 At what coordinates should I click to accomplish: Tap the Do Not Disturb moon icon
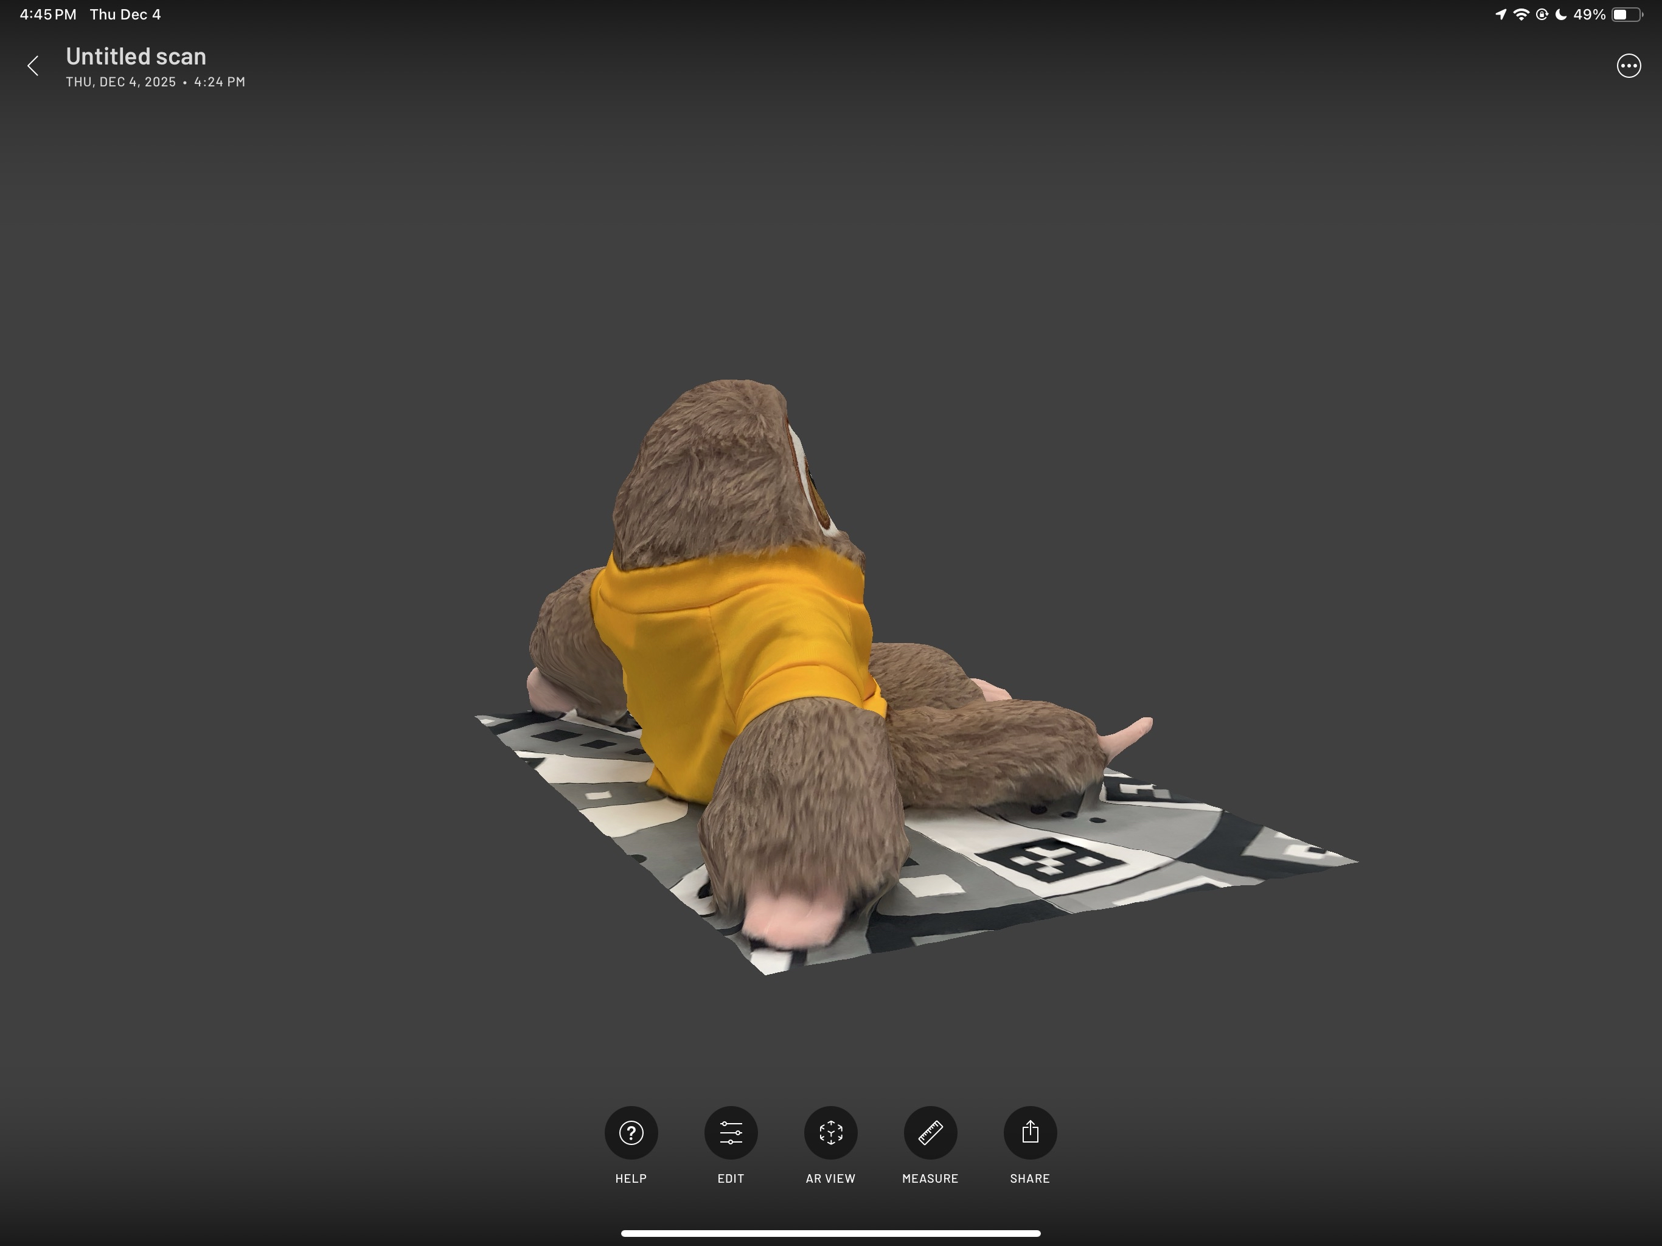1560,13
